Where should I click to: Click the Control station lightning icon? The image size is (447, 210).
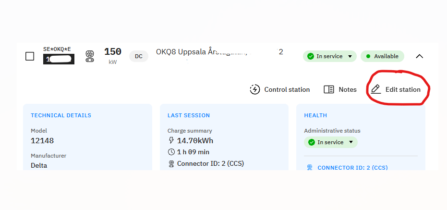click(x=255, y=89)
